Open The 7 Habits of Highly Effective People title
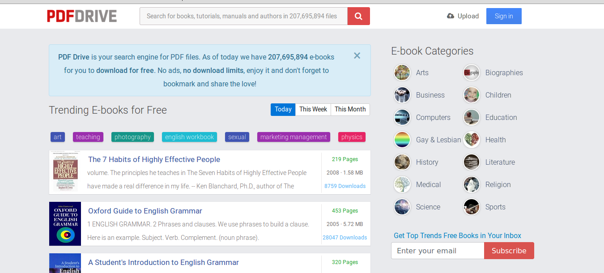This screenshot has width=604, height=273. (x=154, y=159)
